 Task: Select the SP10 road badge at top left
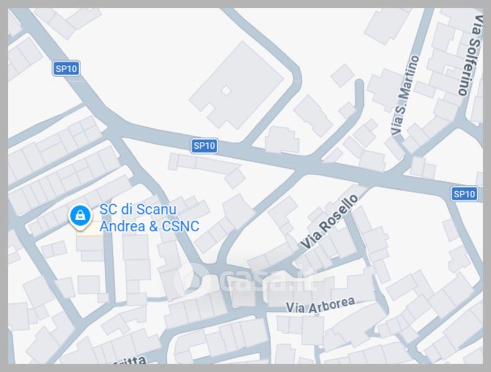click(66, 68)
